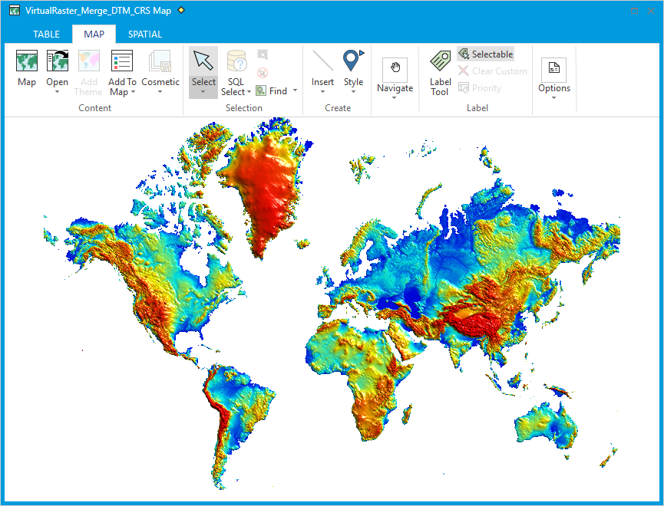
Task: Switch to the SPATIAL tab
Action: click(145, 34)
